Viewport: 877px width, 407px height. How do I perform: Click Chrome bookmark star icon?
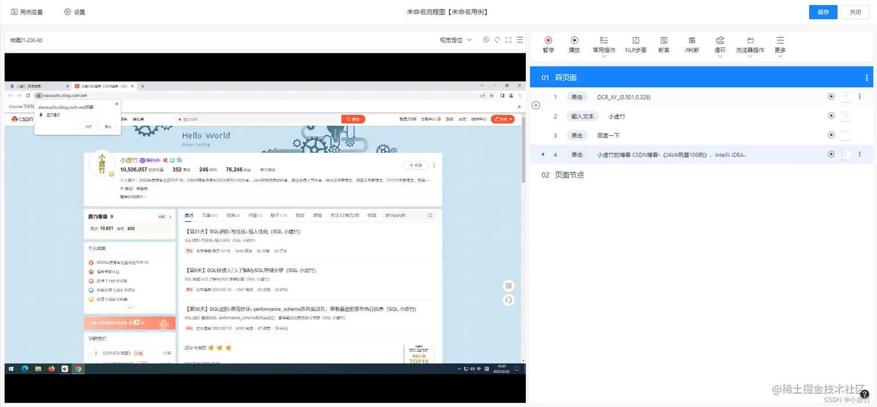[x=492, y=96]
